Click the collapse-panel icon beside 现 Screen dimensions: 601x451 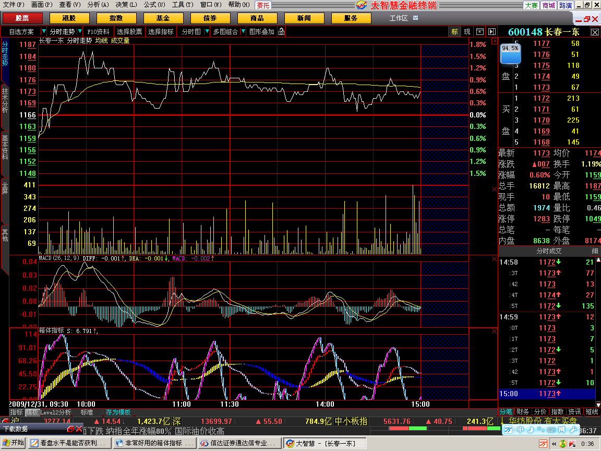[480, 32]
